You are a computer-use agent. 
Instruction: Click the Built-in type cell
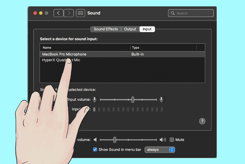click(138, 54)
